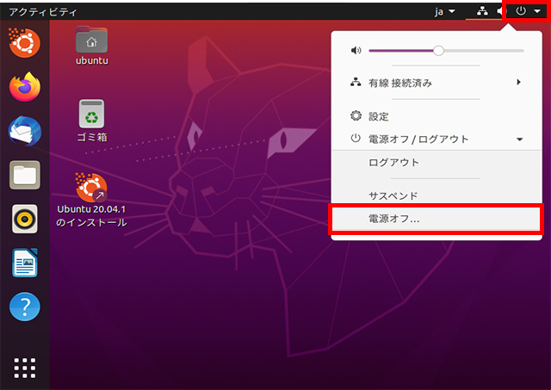Open アクティビティ overview

42,12
